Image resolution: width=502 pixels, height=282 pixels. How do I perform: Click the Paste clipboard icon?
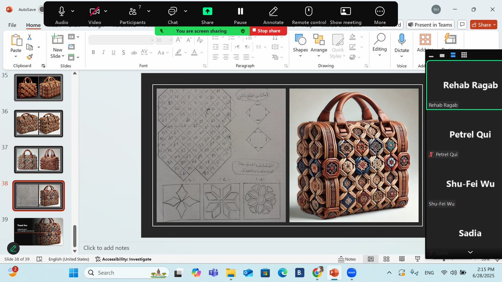coord(16,40)
